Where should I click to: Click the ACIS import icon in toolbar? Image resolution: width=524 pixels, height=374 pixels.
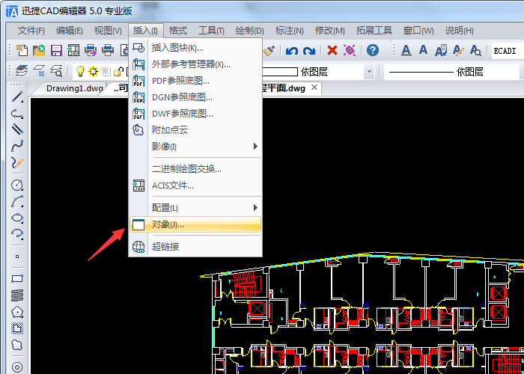point(73,50)
